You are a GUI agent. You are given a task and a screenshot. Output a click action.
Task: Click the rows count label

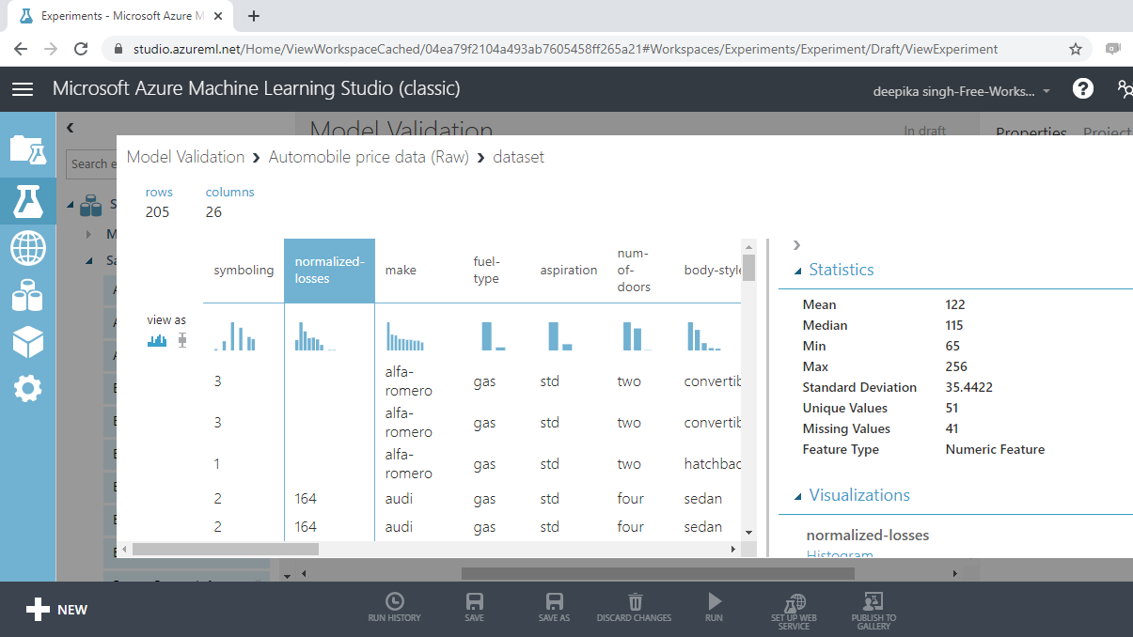[159, 192]
